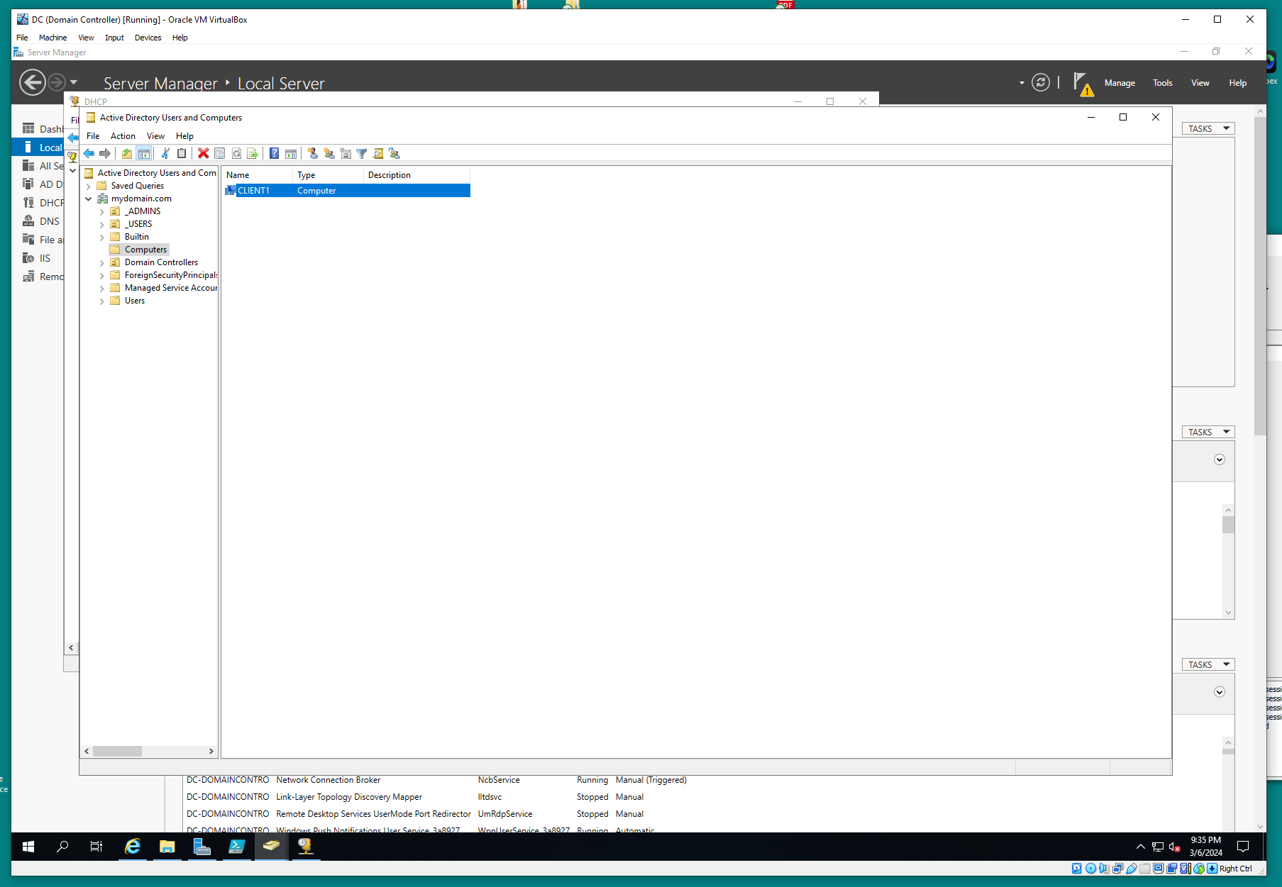Sort by the Description column header
The image size is (1282, 887).
(x=416, y=175)
